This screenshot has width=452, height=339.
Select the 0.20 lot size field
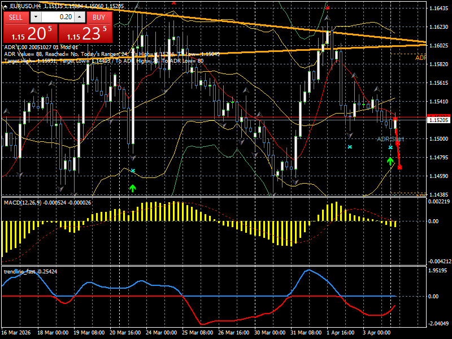58,17
